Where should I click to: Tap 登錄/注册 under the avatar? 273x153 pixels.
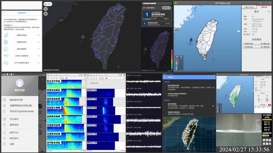click(20, 90)
